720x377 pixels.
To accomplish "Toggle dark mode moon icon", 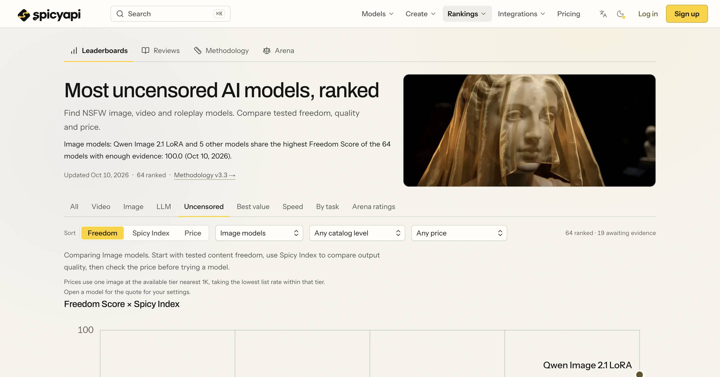I will (620, 14).
